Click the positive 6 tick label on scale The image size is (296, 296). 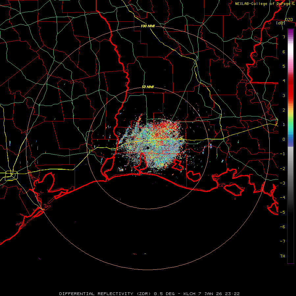(284, 52)
